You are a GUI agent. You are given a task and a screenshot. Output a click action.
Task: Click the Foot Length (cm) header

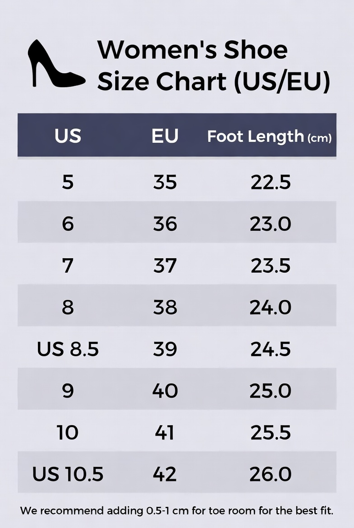269,136
